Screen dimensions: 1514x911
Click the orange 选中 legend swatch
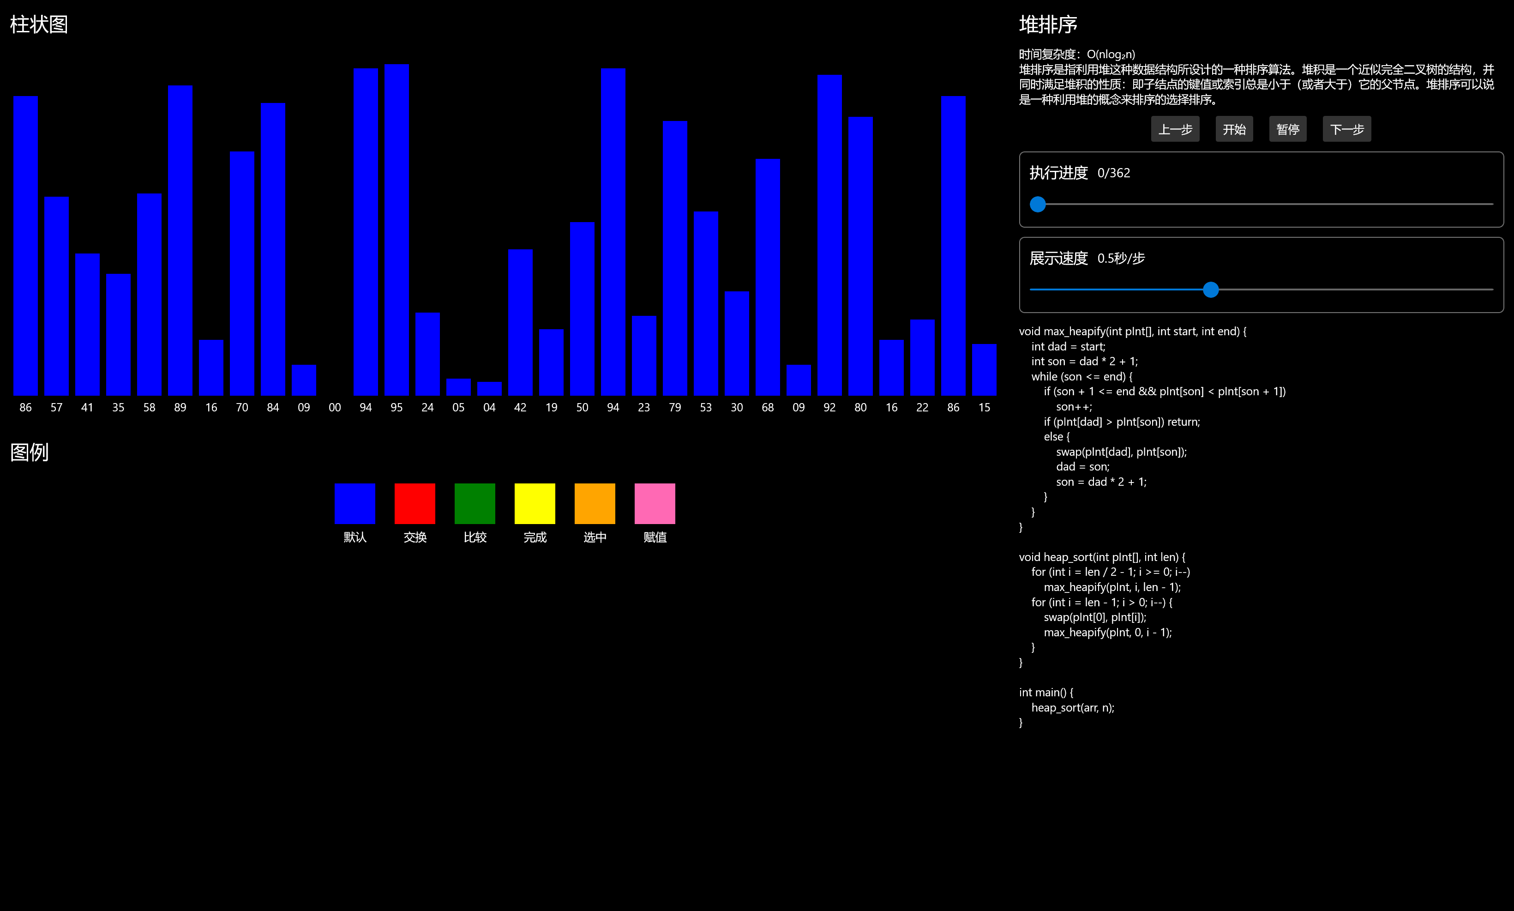pyautogui.click(x=595, y=503)
